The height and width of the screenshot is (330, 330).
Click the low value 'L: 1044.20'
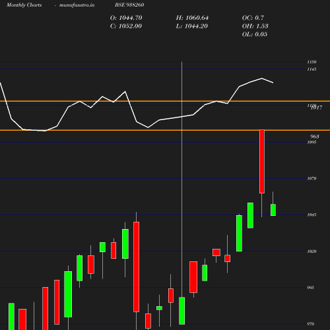tap(191, 26)
